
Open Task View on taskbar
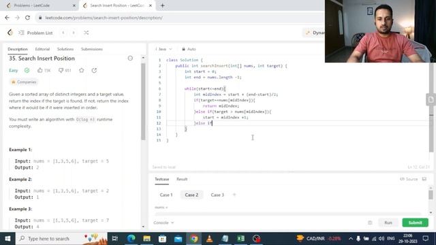(x=115, y=239)
